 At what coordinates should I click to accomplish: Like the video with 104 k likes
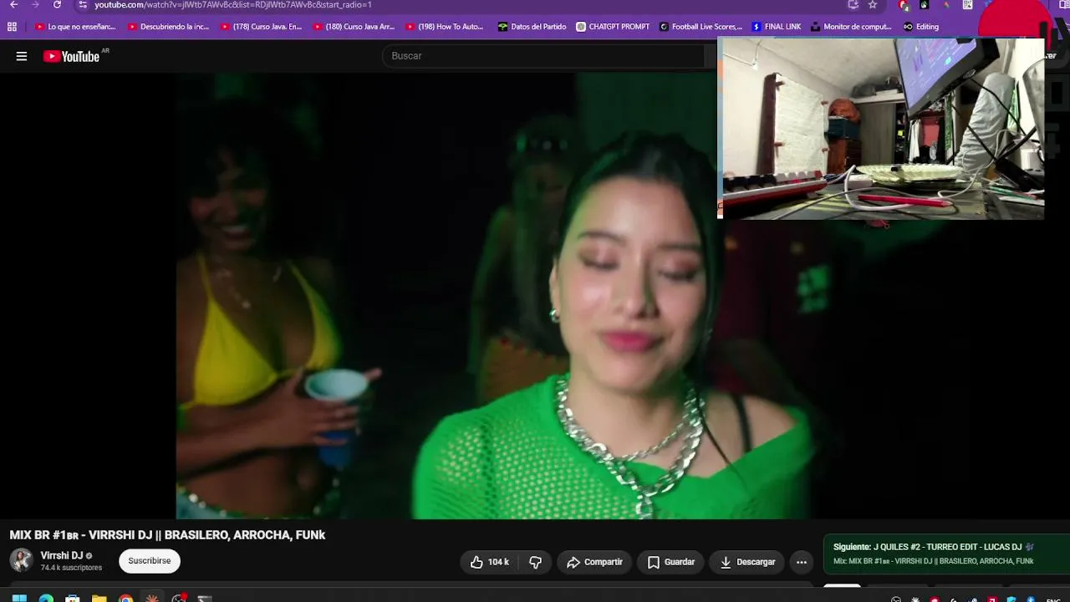[490, 562]
